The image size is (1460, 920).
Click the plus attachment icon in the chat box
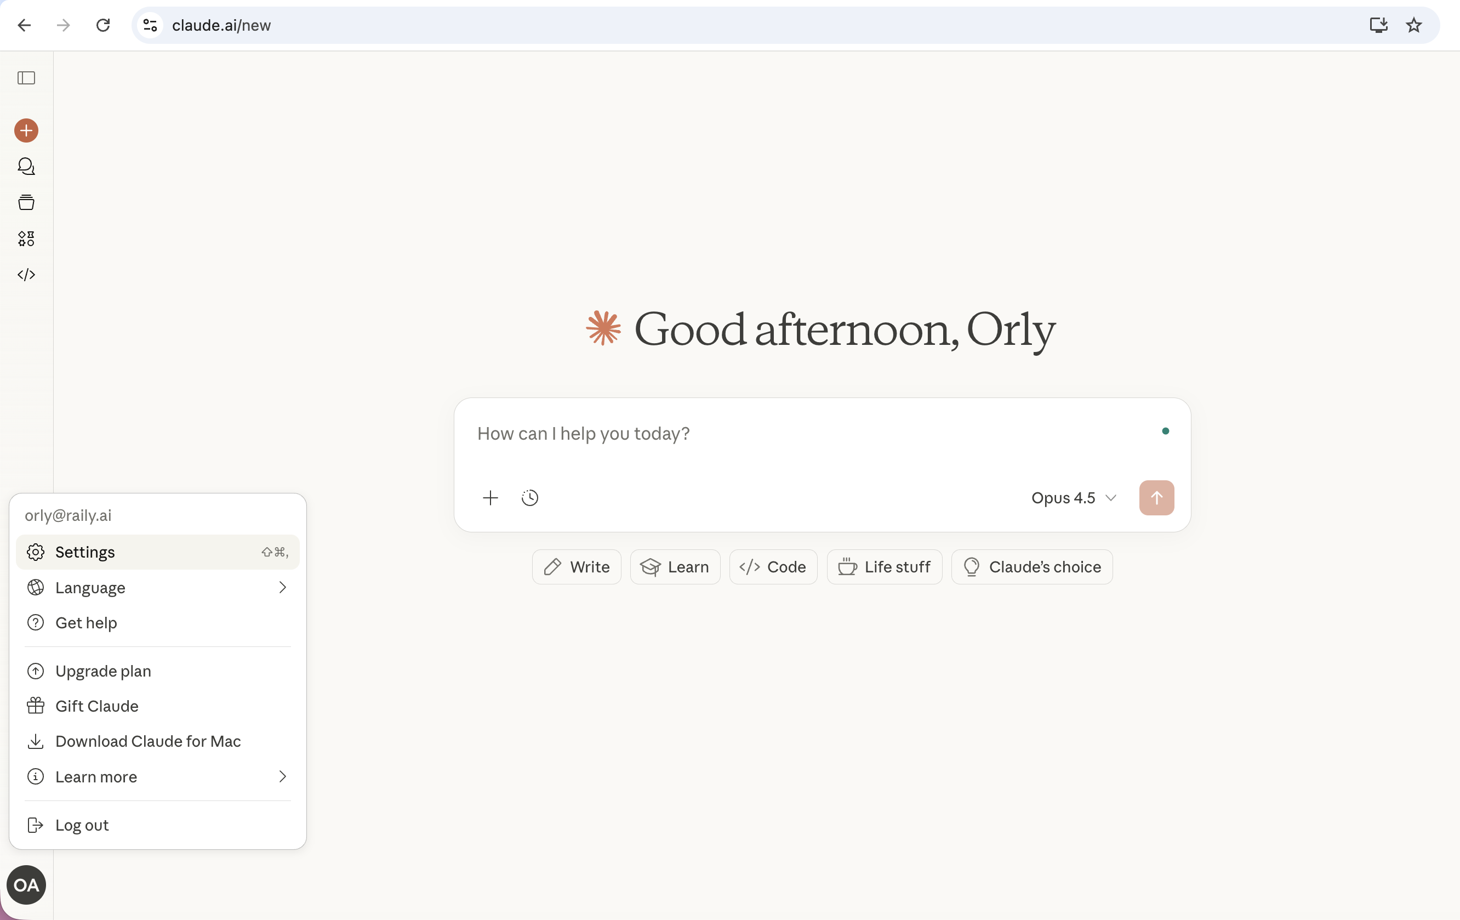[490, 498]
